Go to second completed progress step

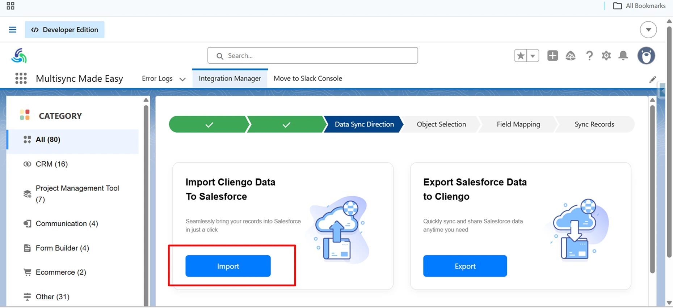pyautogui.click(x=286, y=124)
